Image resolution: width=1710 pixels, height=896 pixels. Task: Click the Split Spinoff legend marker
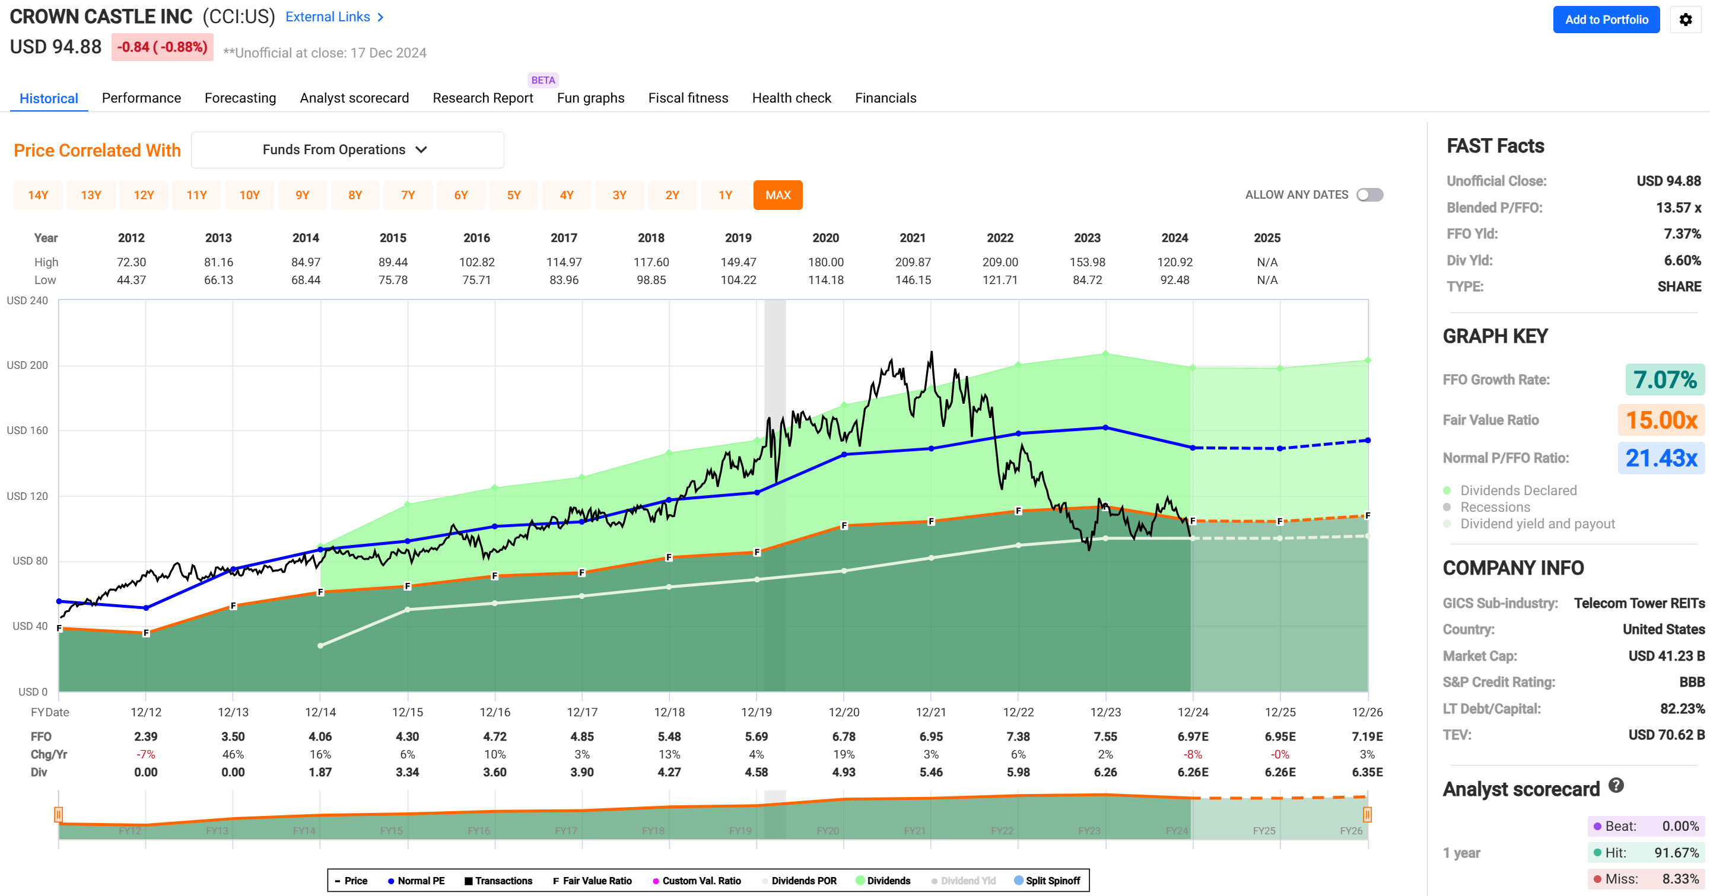pos(1018,881)
